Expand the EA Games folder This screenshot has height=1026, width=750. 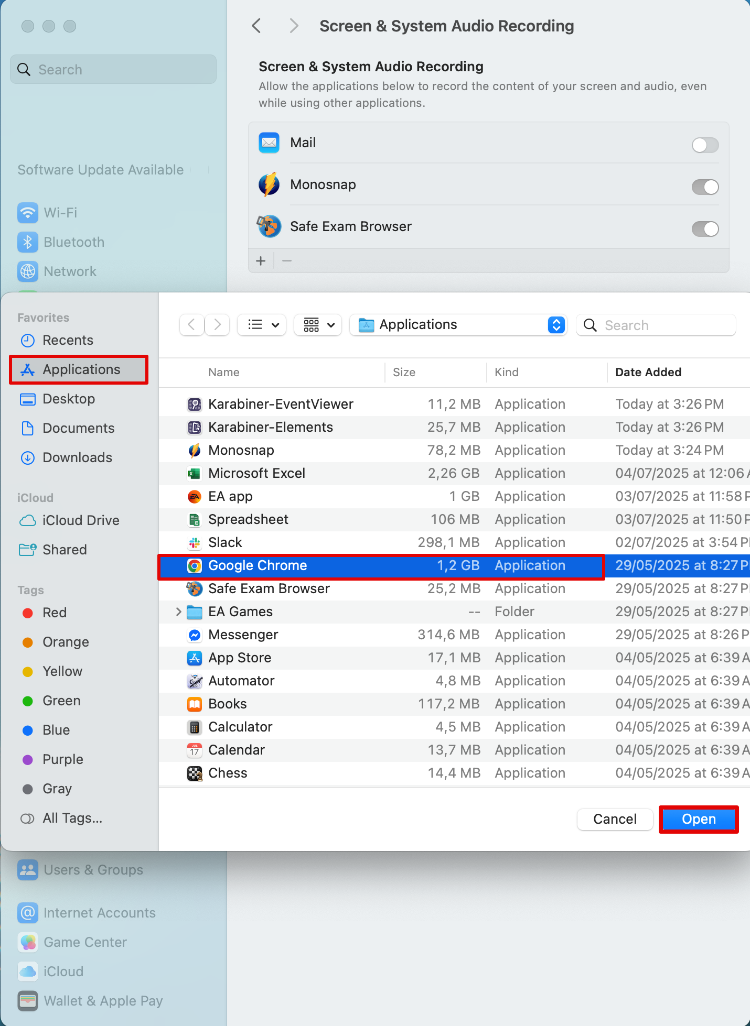tap(178, 612)
